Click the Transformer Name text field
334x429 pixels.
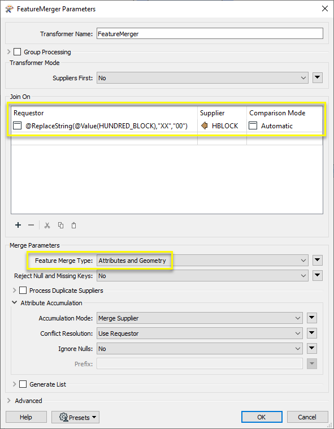(210, 34)
